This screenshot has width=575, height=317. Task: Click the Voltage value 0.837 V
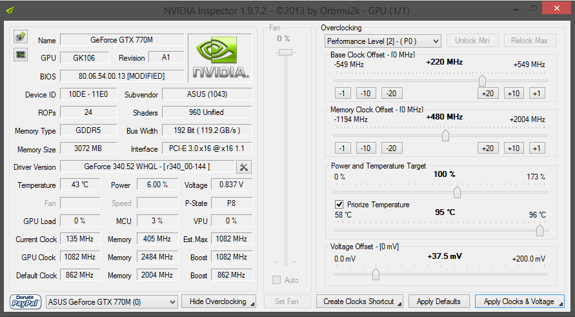click(x=232, y=185)
